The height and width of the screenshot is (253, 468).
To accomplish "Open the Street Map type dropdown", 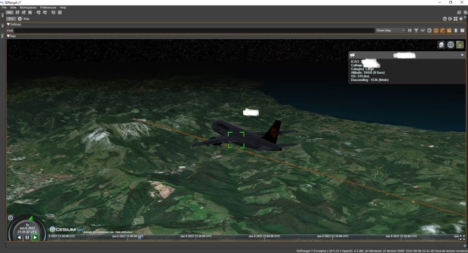I will click(x=390, y=31).
